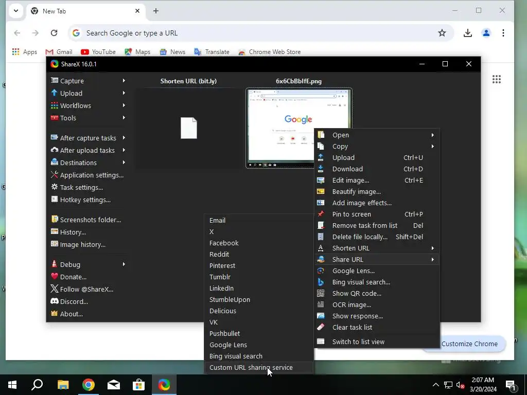The width and height of the screenshot is (527, 395).
Task: Expand the Copy submenu in context menu
Action: 432,147
